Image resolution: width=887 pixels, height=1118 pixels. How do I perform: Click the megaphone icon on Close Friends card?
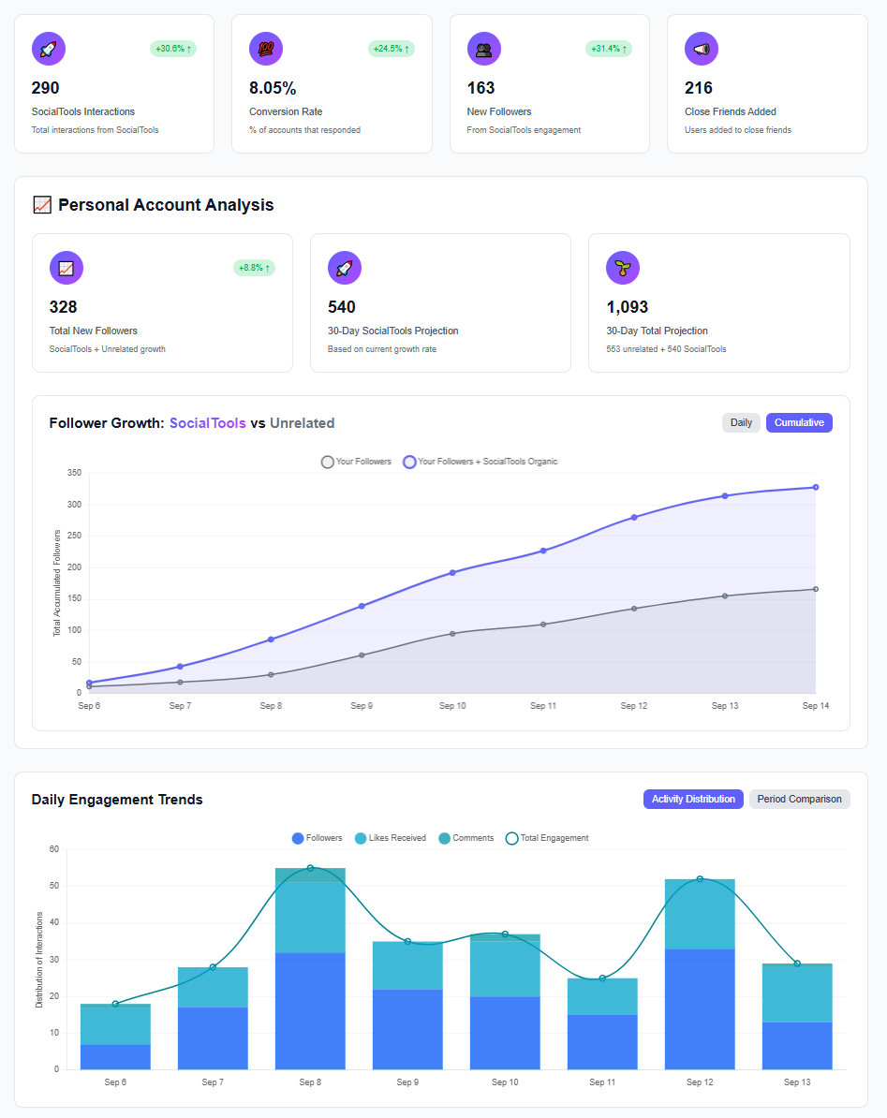click(702, 49)
